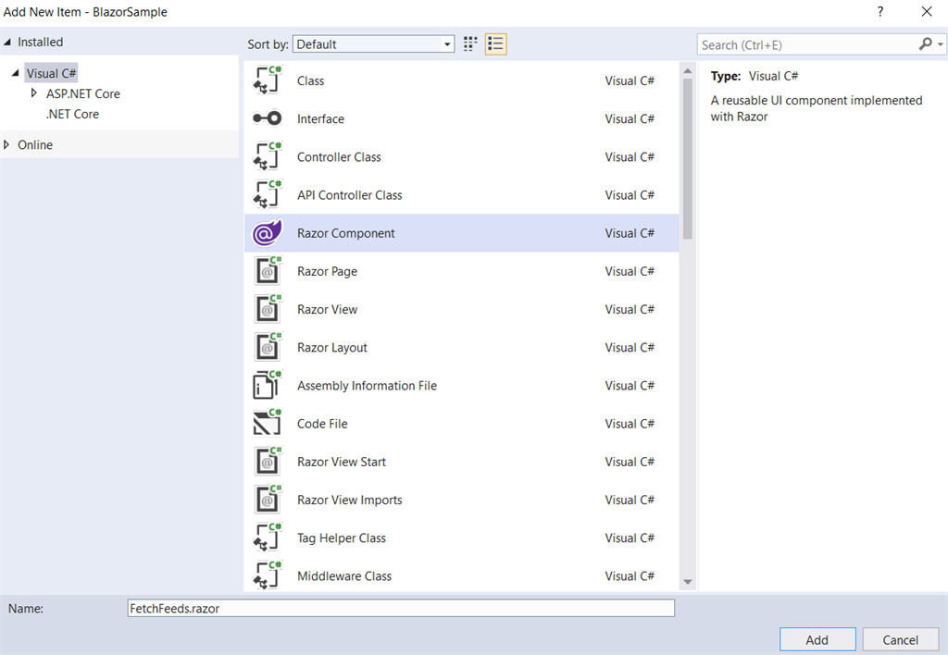Select the Online category
Viewport: 948px width, 655px height.
click(x=35, y=145)
